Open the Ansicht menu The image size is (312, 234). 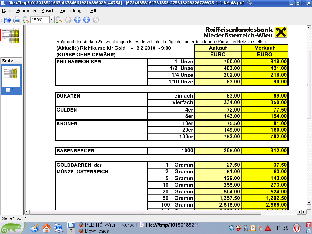[x=49, y=11]
